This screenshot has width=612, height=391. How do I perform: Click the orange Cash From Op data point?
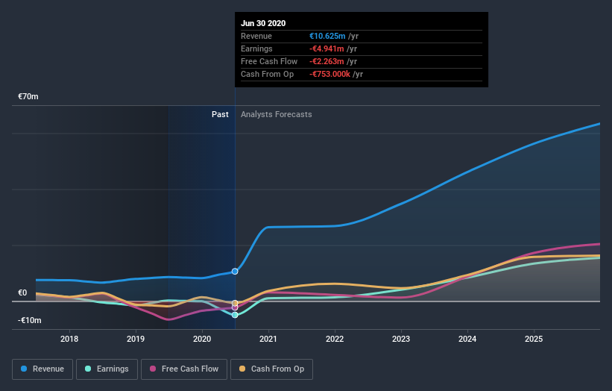coord(235,303)
